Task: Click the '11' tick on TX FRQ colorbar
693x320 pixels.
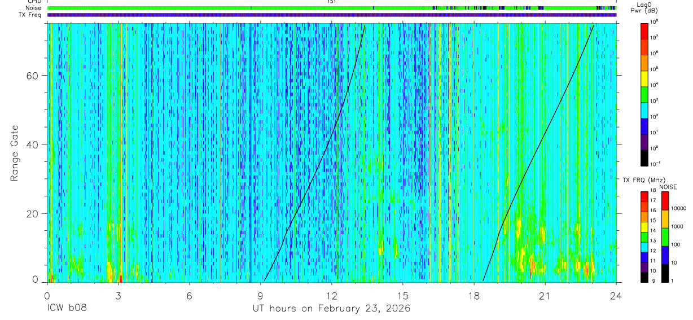Action: pyautogui.click(x=653, y=261)
